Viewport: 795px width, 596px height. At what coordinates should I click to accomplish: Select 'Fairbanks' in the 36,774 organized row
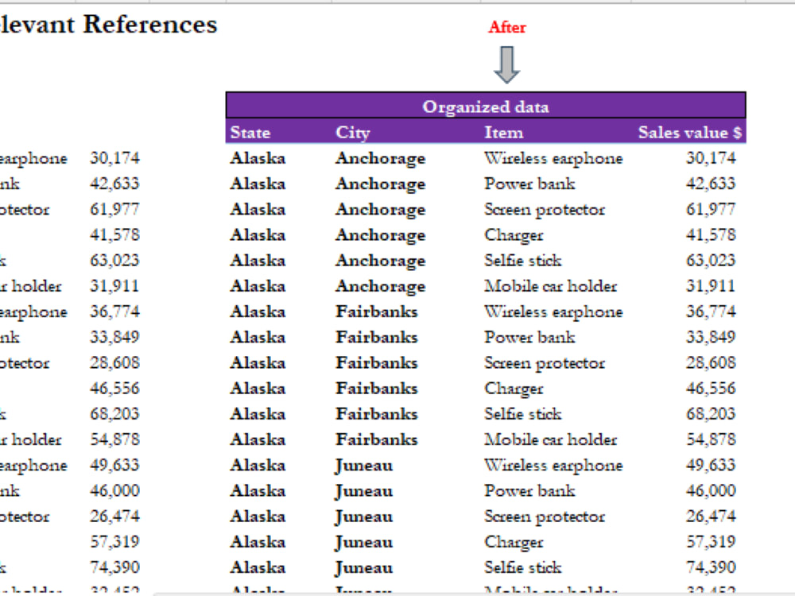coord(376,312)
